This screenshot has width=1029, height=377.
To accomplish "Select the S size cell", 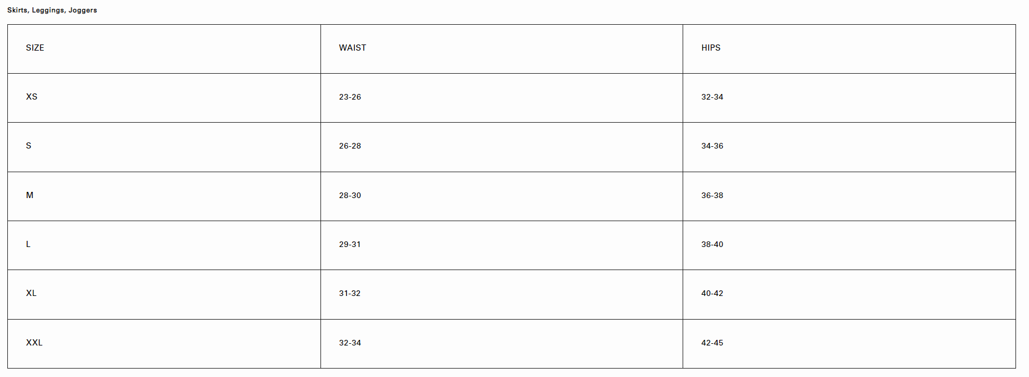I will pos(164,147).
